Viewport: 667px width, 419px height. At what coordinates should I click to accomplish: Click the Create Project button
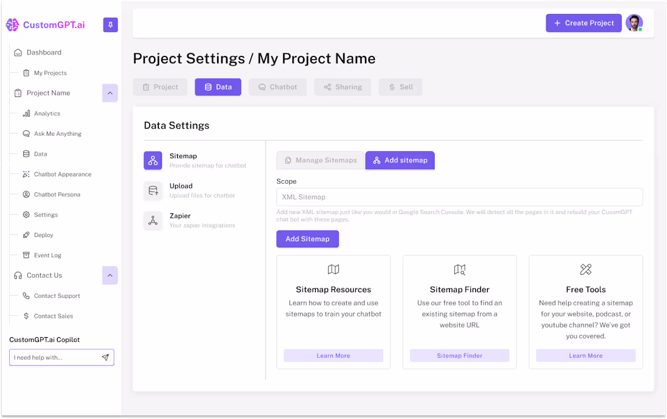(x=583, y=22)
